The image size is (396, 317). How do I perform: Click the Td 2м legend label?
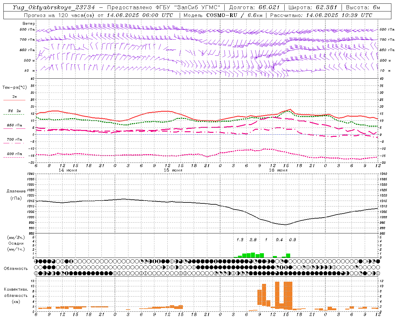point(15,111)
